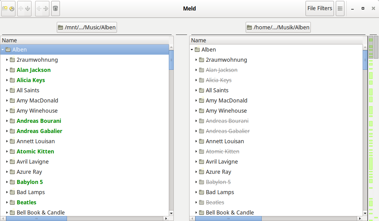Click left pane vertical scrollbar up arrow

pos(171,47)
